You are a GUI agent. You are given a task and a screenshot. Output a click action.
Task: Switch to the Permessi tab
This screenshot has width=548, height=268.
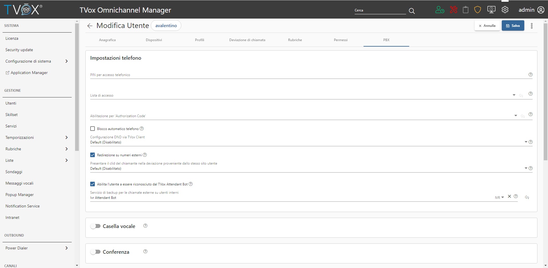pyautogui.click(x=341, y=40)
